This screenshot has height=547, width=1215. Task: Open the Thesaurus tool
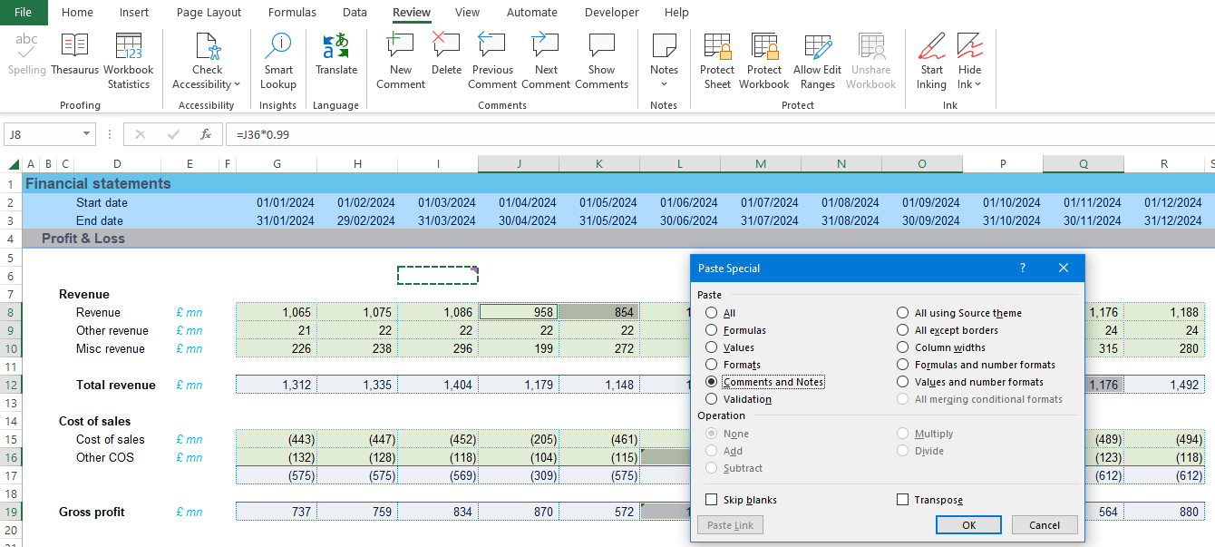point(74,54)
